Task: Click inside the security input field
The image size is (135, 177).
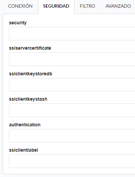Action: click(72, 34)
